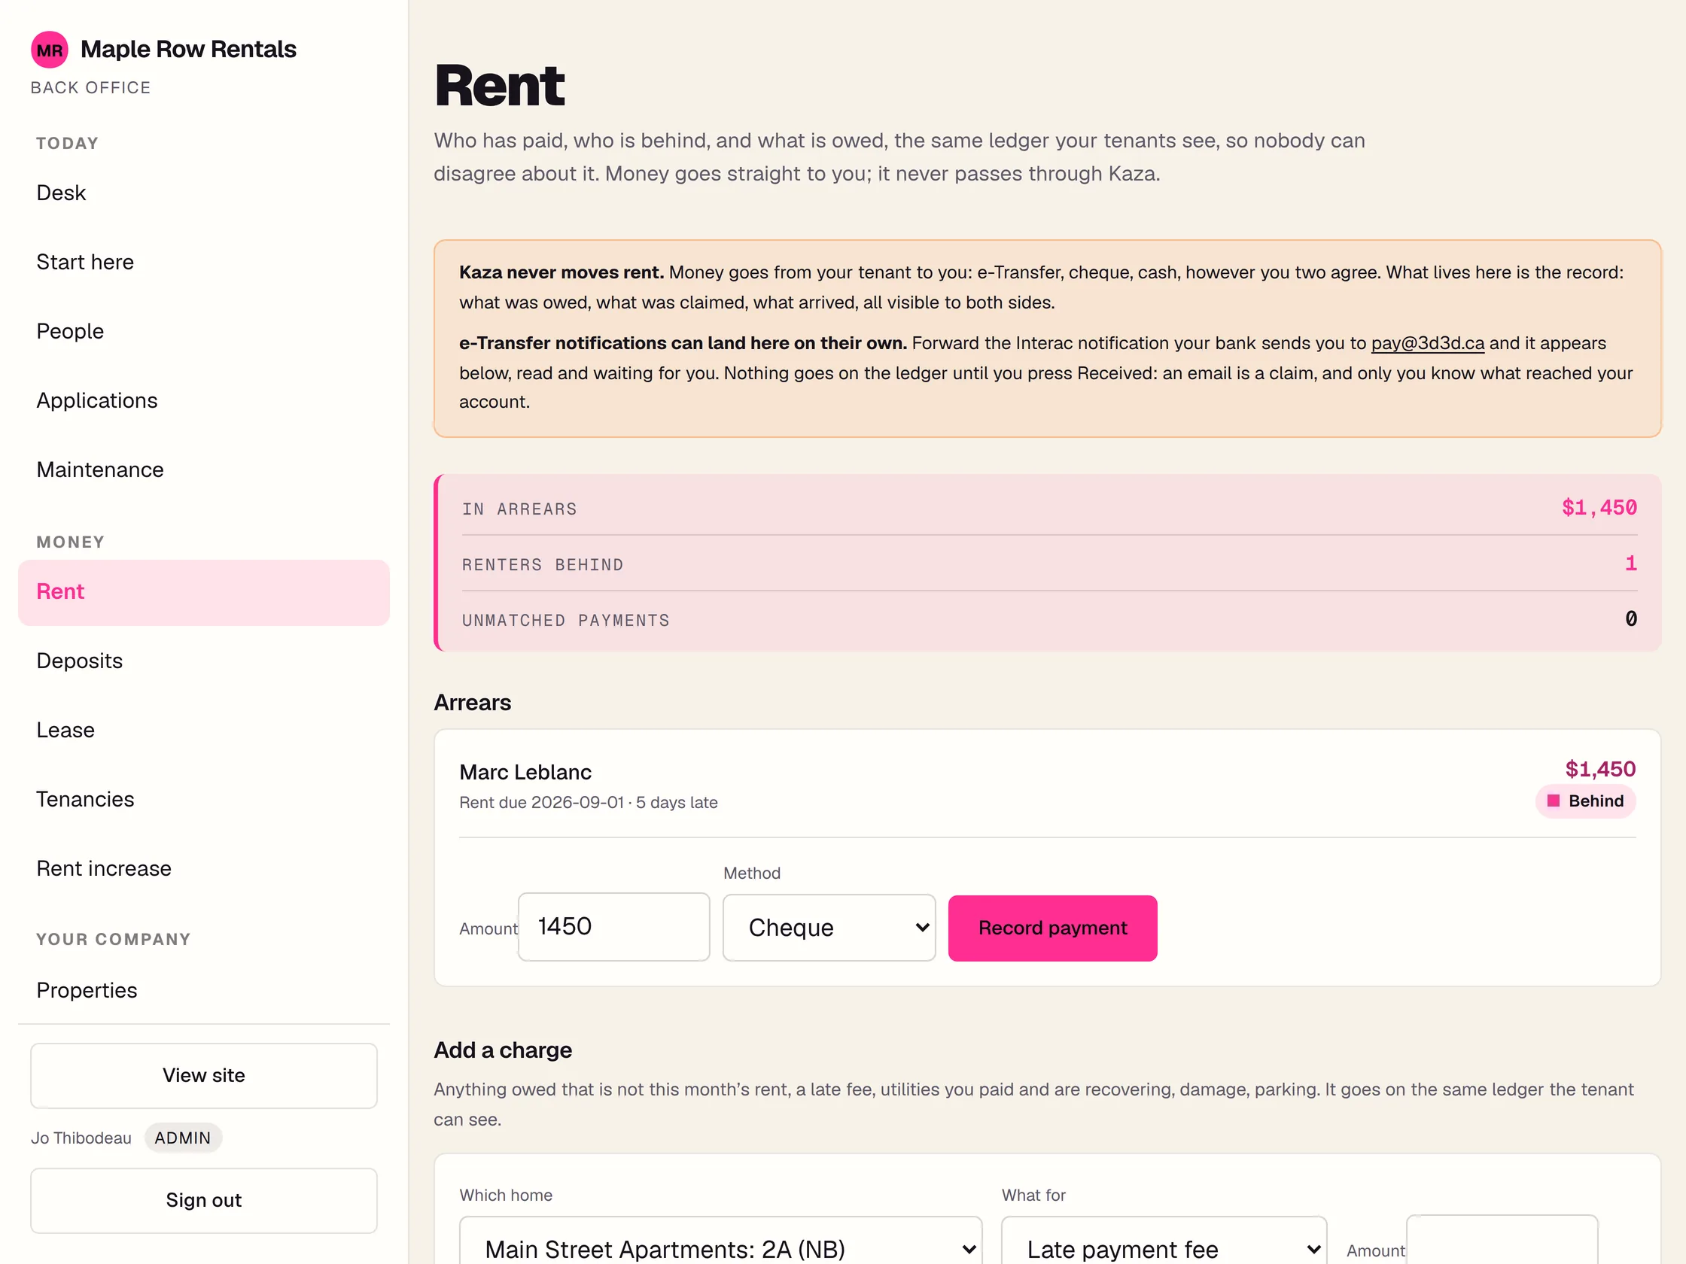Go to Lease page
The width and height of the screenshot is (1686, 1264).
coord(203,731)
